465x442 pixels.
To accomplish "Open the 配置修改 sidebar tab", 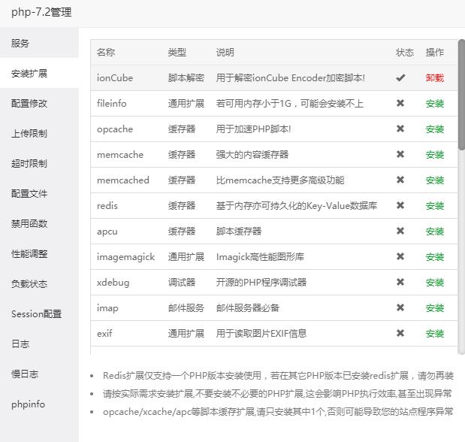I will [x=39, y=103].
